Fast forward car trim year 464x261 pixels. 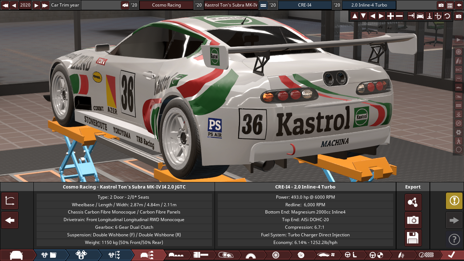(45, 5)
